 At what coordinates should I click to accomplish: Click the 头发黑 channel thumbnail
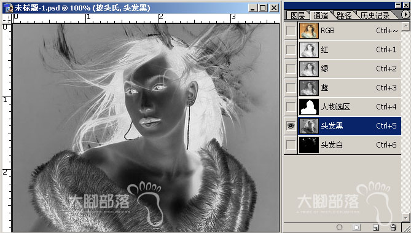pos(309,126)
